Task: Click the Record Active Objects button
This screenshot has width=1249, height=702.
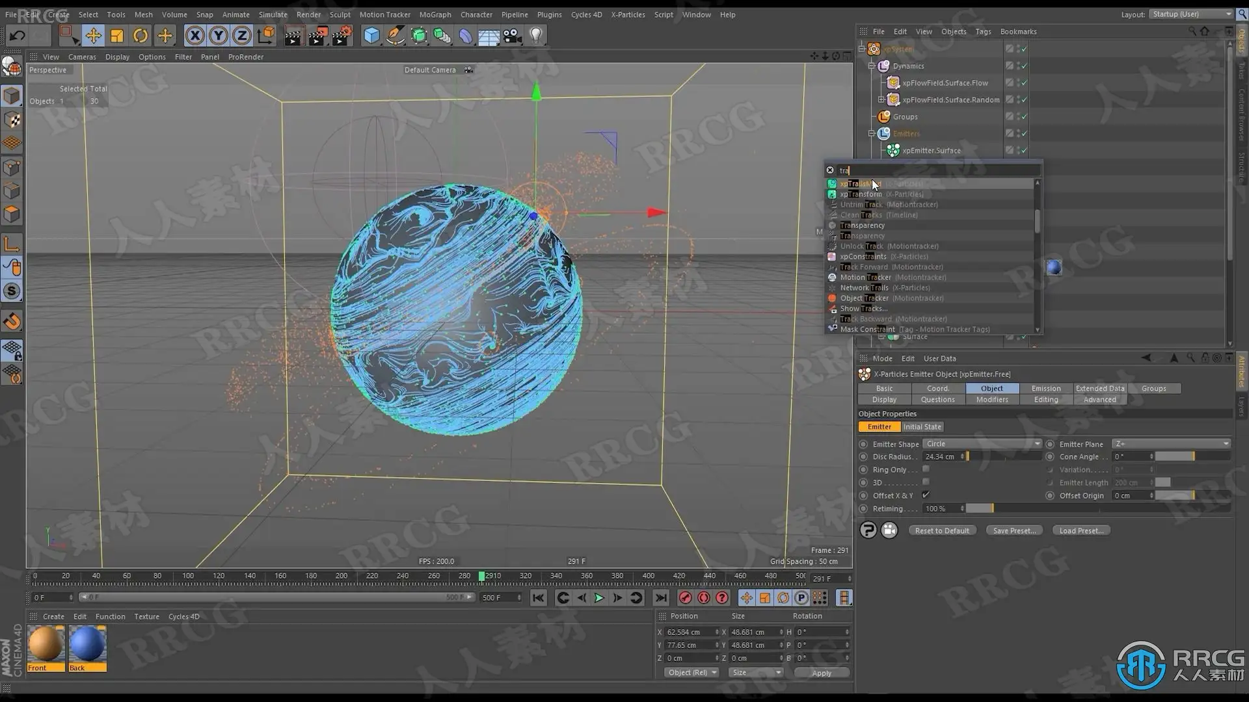Action: click(x=685, y=598)
